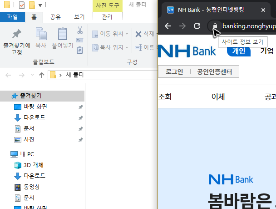Viewport: 276px width, 209px height.
Task: Click the Paste (붙여넣기) clipboard icon
Action: tap(63, 34)
